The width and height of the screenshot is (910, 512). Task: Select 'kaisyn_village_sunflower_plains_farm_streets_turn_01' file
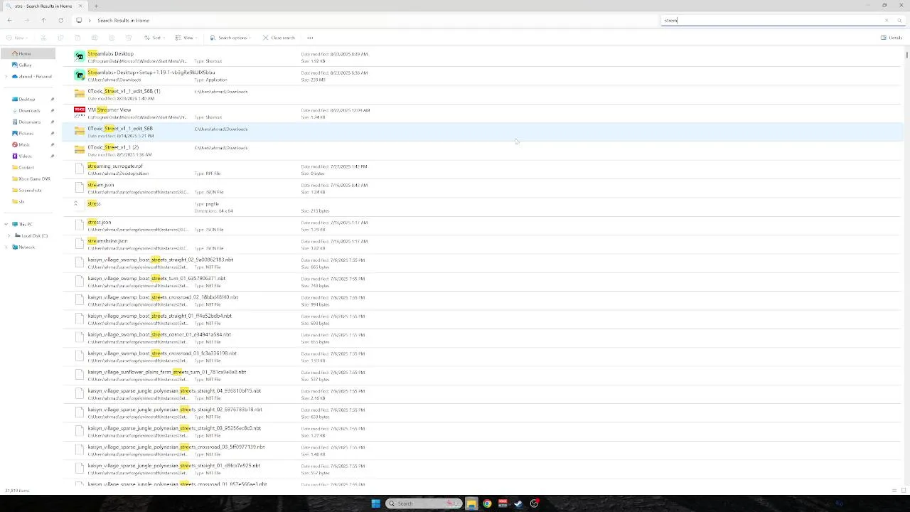click(482, 375)
